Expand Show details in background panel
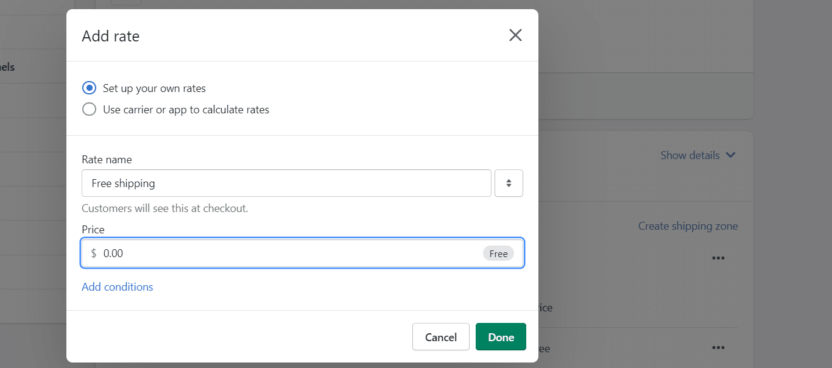 [x=690, y=155]
